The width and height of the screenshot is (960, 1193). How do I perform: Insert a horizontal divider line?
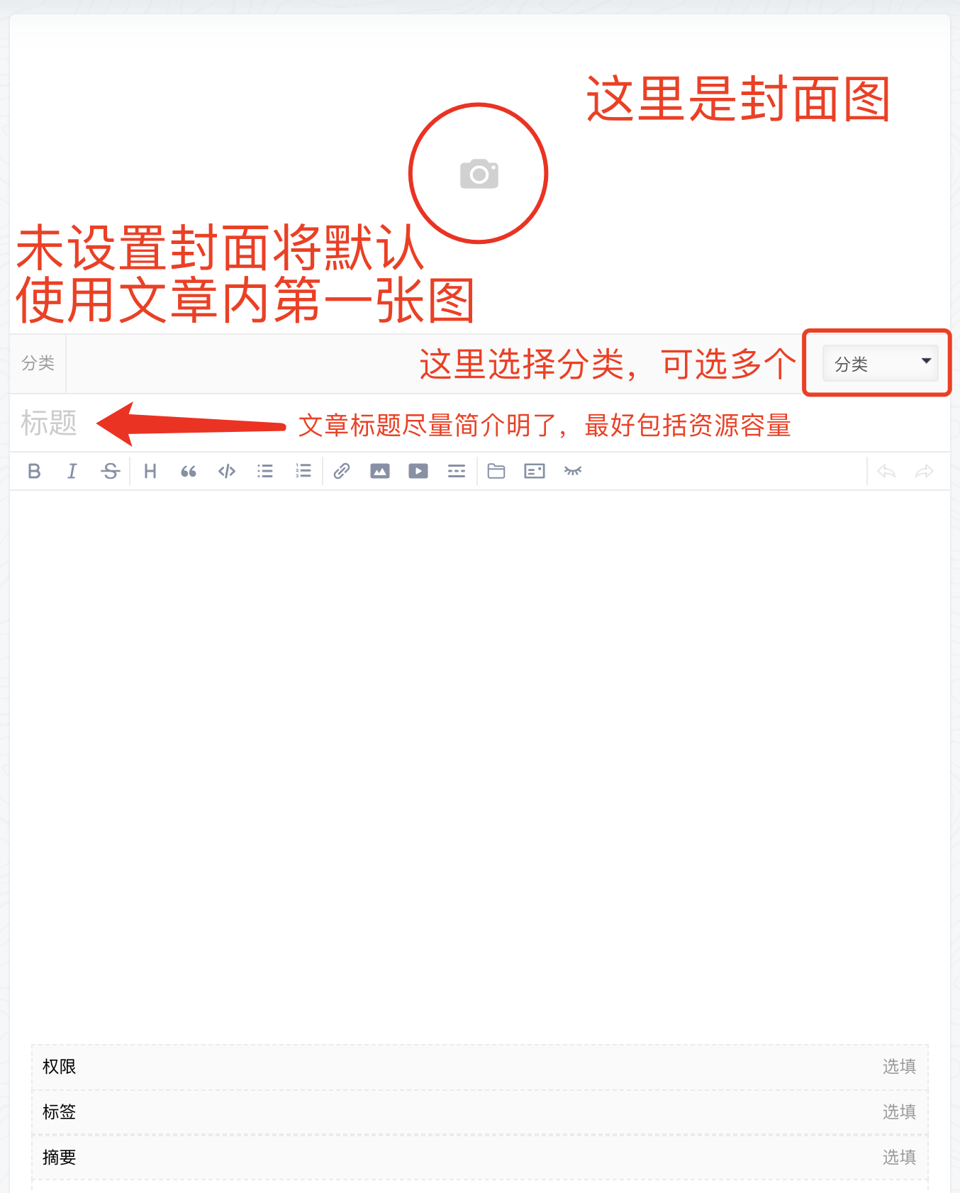pyautogui.click(x=457, y=471)
